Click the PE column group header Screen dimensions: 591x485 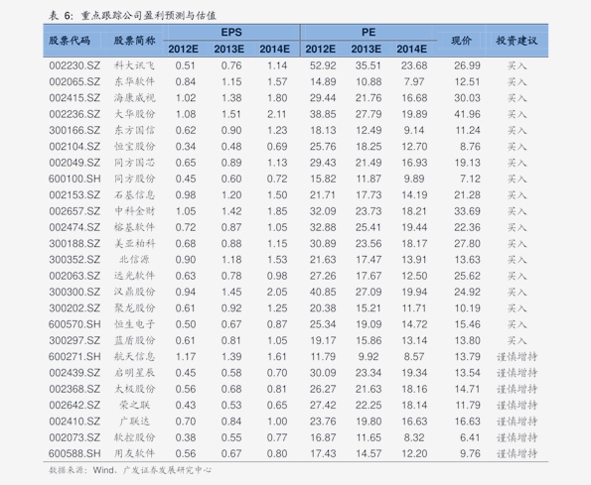[x=369, y=33]
